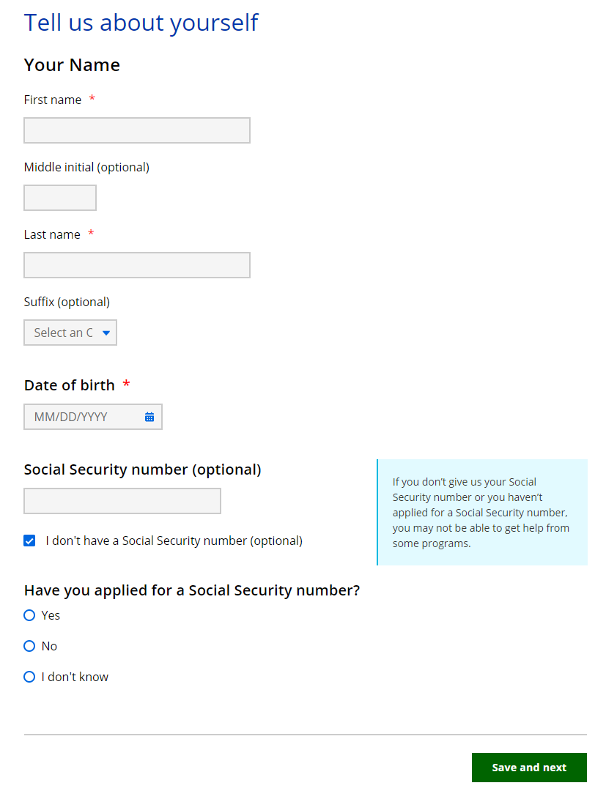Choose the No radio option
The height and width of the screenshot is (791, 595).
pyautogui.click(x=29, y=646)
